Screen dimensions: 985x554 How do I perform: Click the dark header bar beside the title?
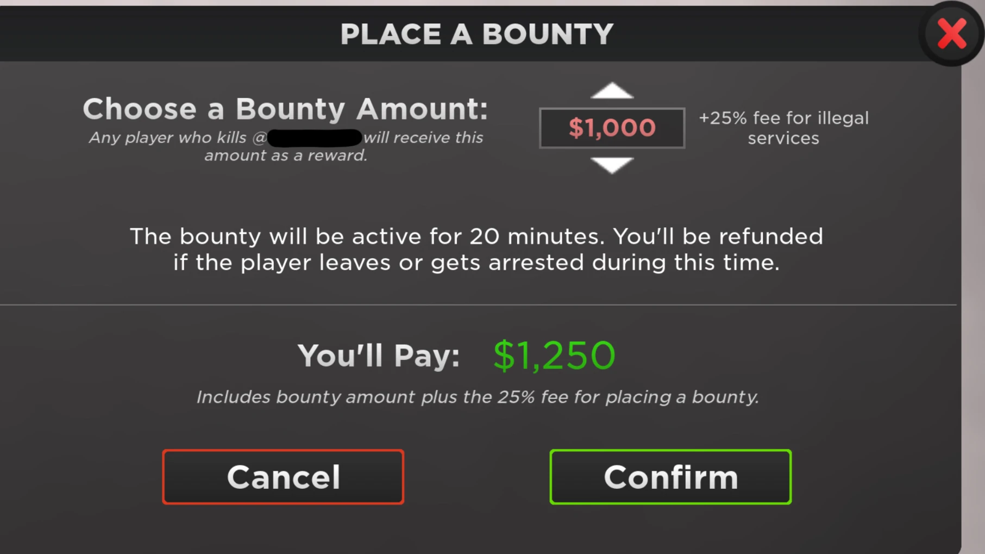pyautogui.click(x=163, y=34)
